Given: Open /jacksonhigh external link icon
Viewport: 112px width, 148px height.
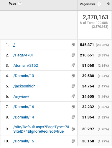Looking at the screenshot, I should [73, 86].
